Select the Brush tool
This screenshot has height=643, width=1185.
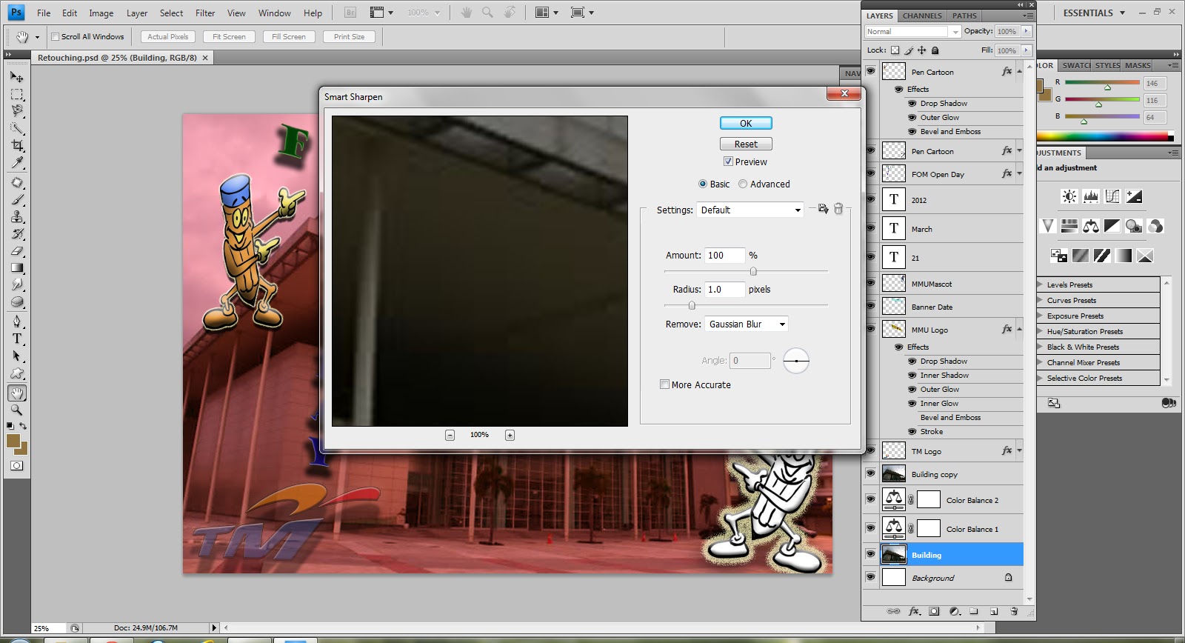tap(17, 200)
